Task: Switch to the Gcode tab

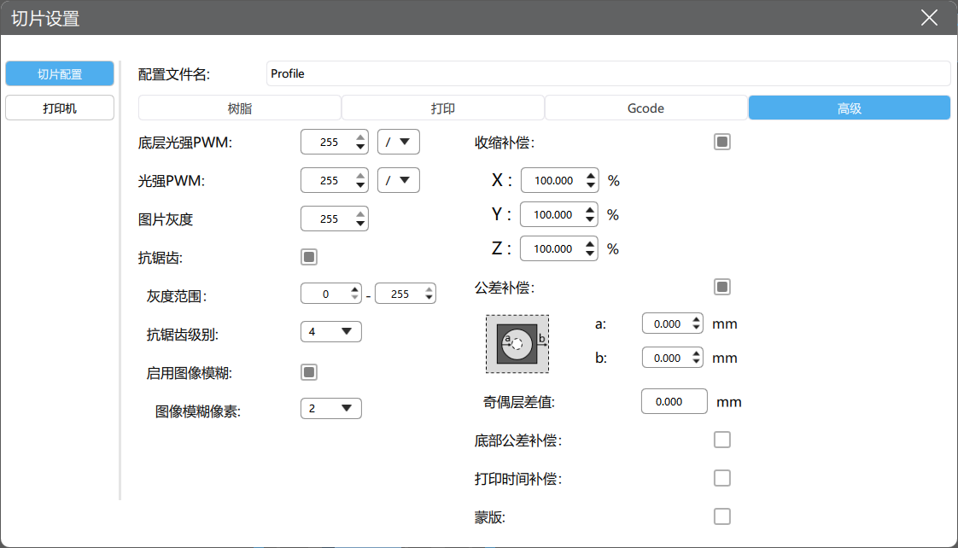Action: 645,108
